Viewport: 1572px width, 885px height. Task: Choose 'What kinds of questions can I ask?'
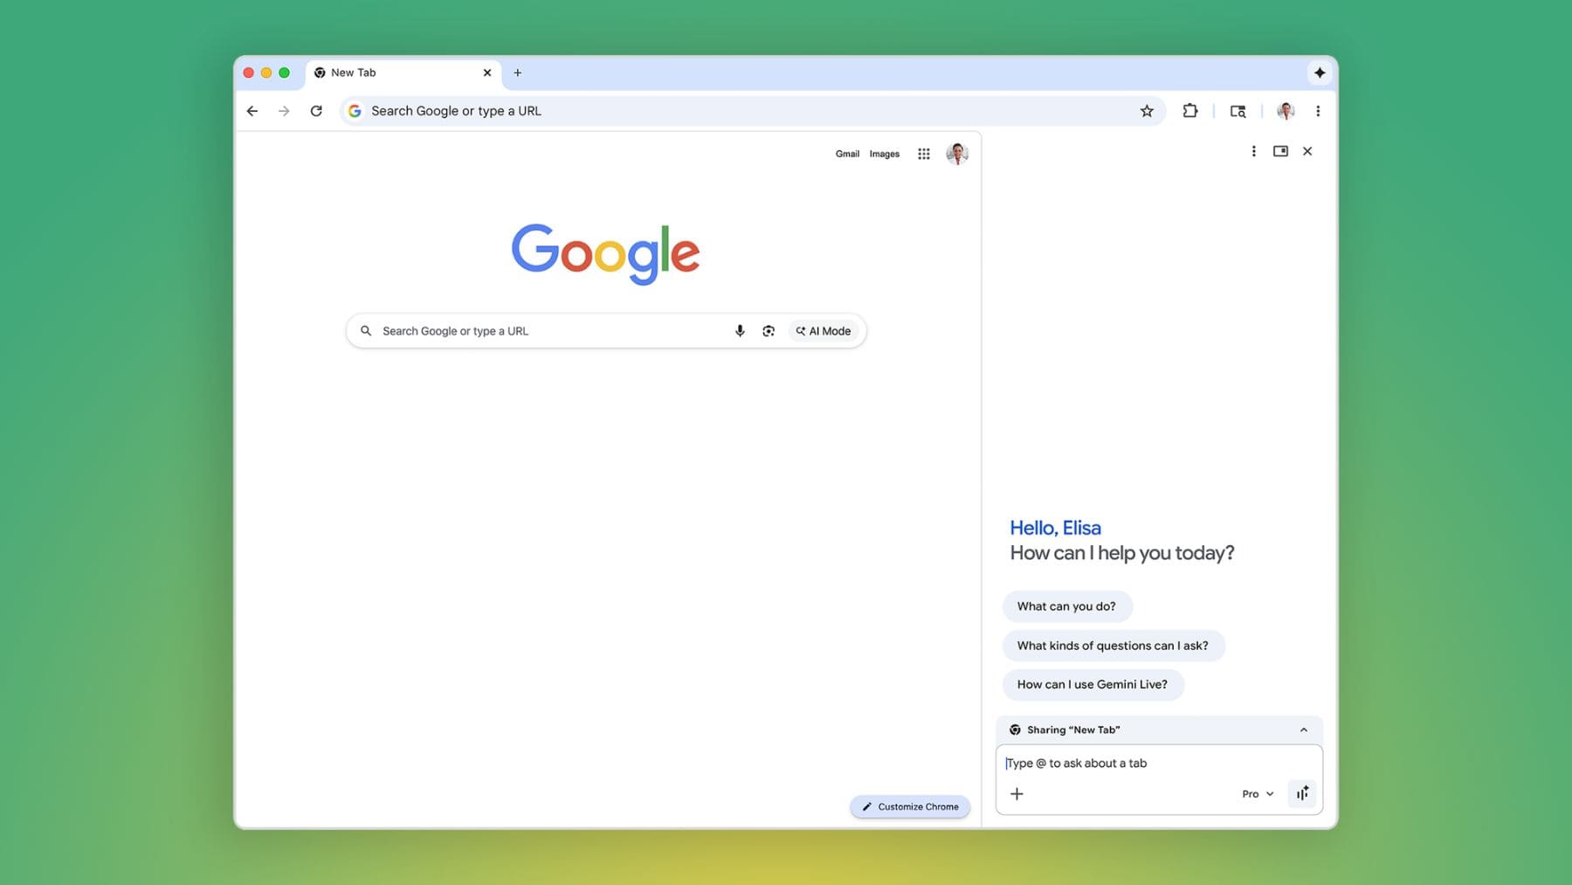pos(1113,646)
